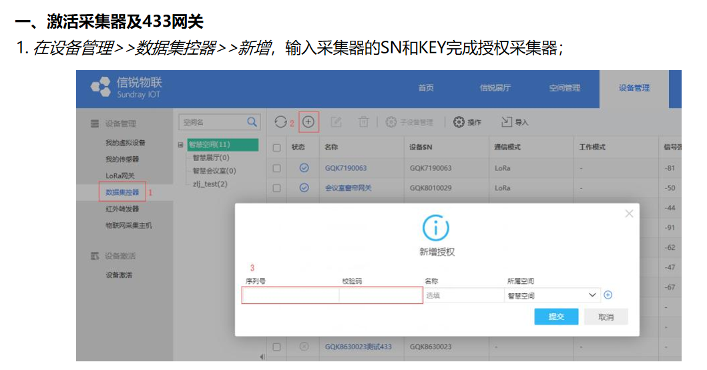Click the 空间名 search input
Viewport: 707px width, 370px height.
(x=212, y=122)
